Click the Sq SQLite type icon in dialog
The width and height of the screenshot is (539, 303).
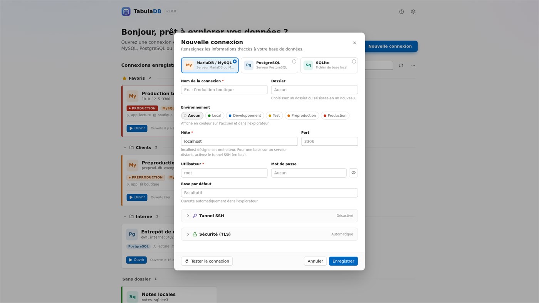(308, 65)
